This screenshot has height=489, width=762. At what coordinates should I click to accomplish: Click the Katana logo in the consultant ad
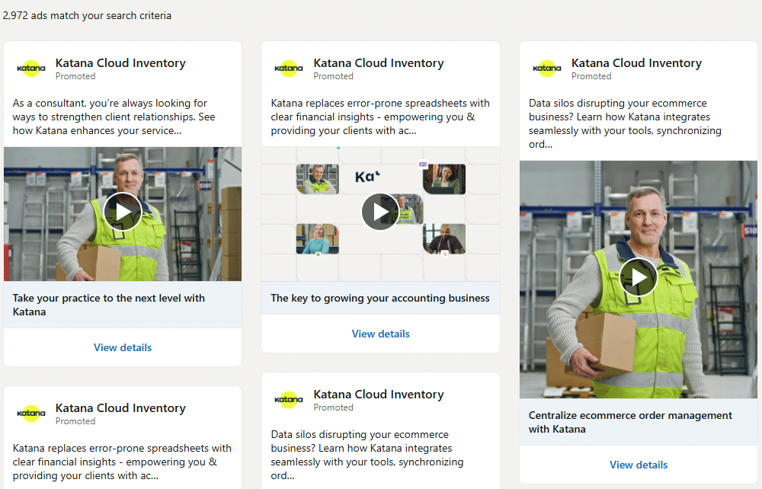[x=31, y=69]
